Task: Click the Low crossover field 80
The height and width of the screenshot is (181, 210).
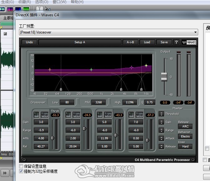Action: point(67,102)
